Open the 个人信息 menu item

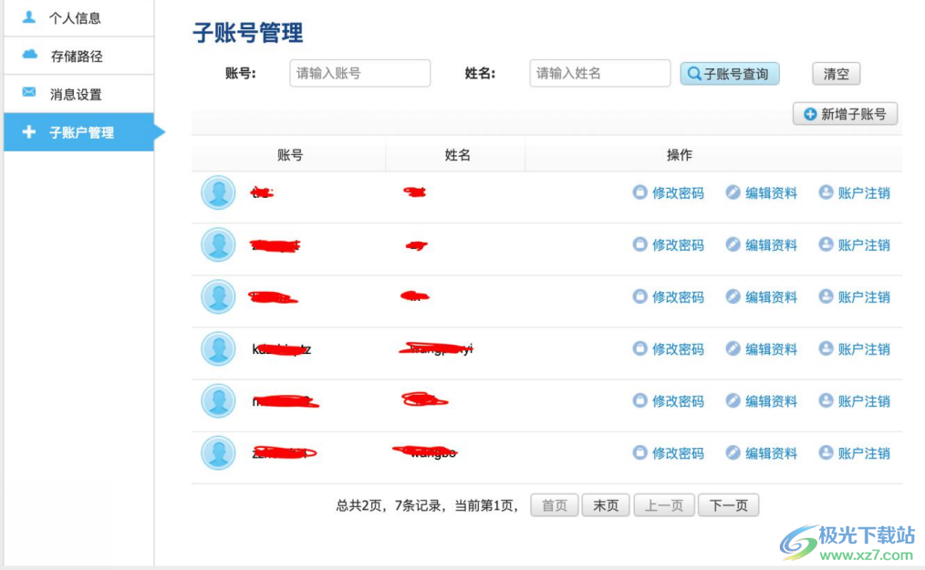[75, 18]
